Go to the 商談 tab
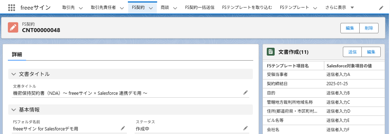This screenshot has width=390, height=134. [x=165, y=7]
